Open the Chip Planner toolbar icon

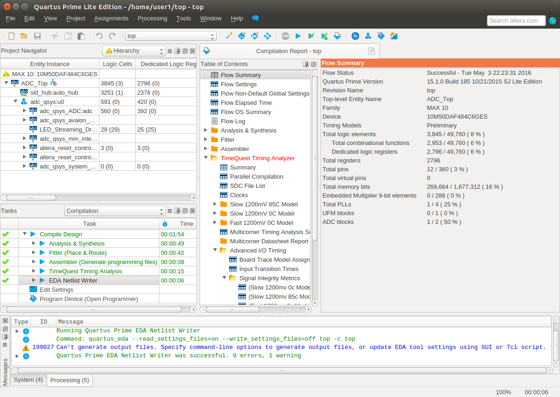[x=267, y=36]
